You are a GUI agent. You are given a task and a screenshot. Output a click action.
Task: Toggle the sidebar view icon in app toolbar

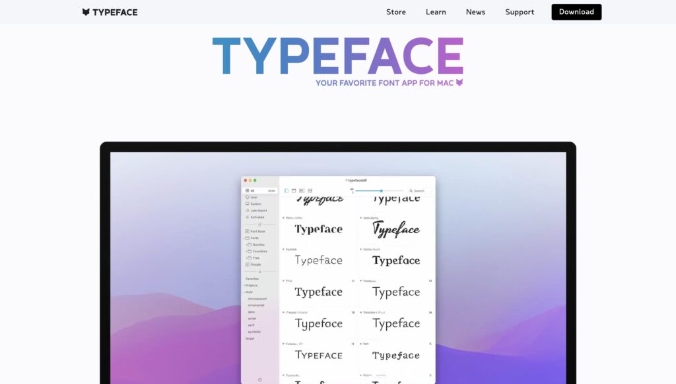tap(287, 190)
